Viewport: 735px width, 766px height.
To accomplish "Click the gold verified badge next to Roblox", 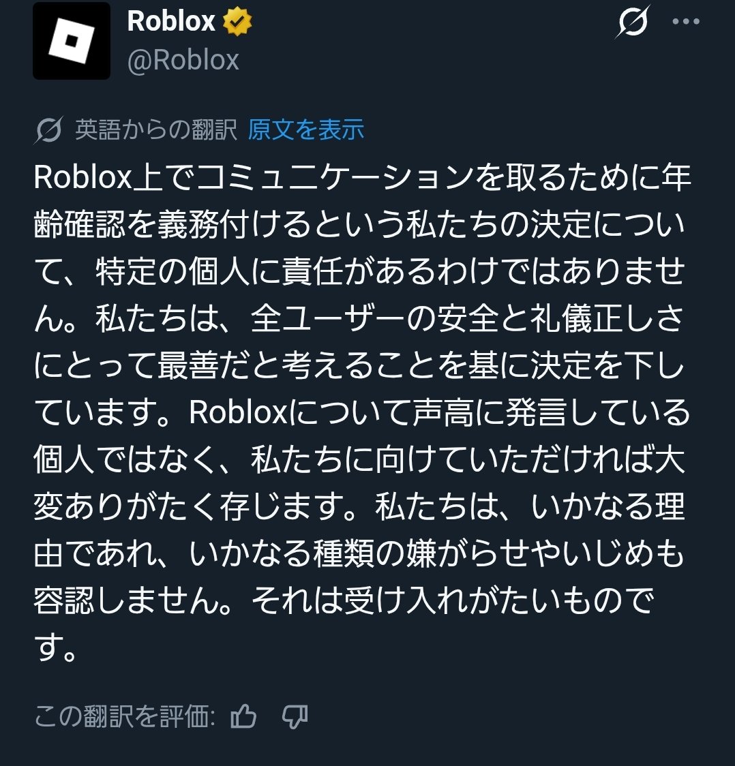I will click(x=235, y=22).
